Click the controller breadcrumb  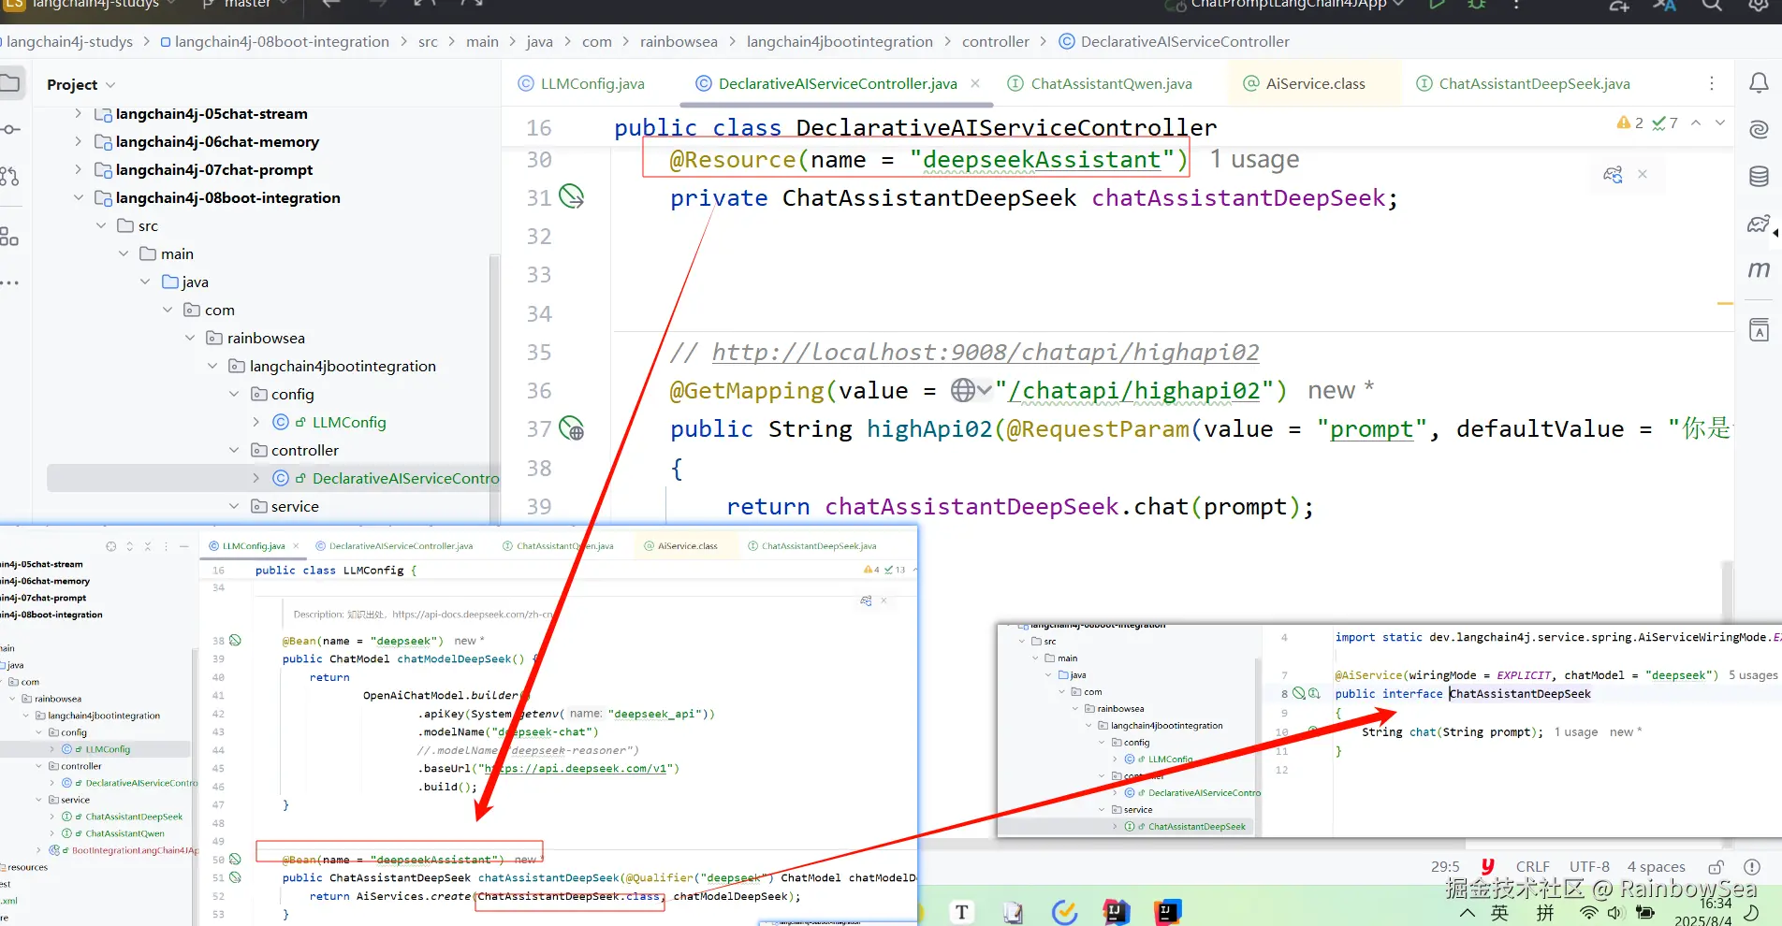click(995, 41)
